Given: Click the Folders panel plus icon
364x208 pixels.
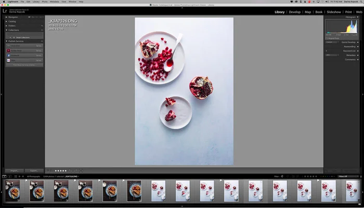Looking at the screenshot, I should coord(42,26).
